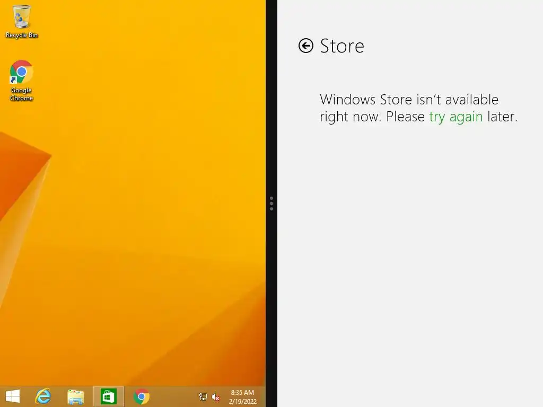Open the network status tray icon
Screen dimensions: 543x407
point(203,397)
